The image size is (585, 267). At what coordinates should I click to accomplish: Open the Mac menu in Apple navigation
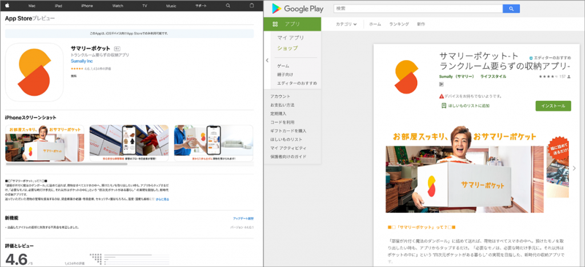click(32, 6)
